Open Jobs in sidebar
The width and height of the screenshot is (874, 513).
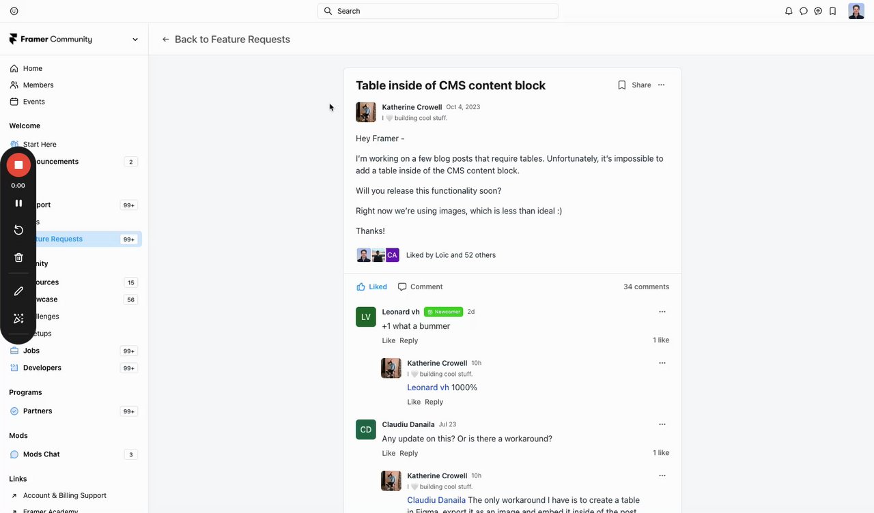click(31, 351)
